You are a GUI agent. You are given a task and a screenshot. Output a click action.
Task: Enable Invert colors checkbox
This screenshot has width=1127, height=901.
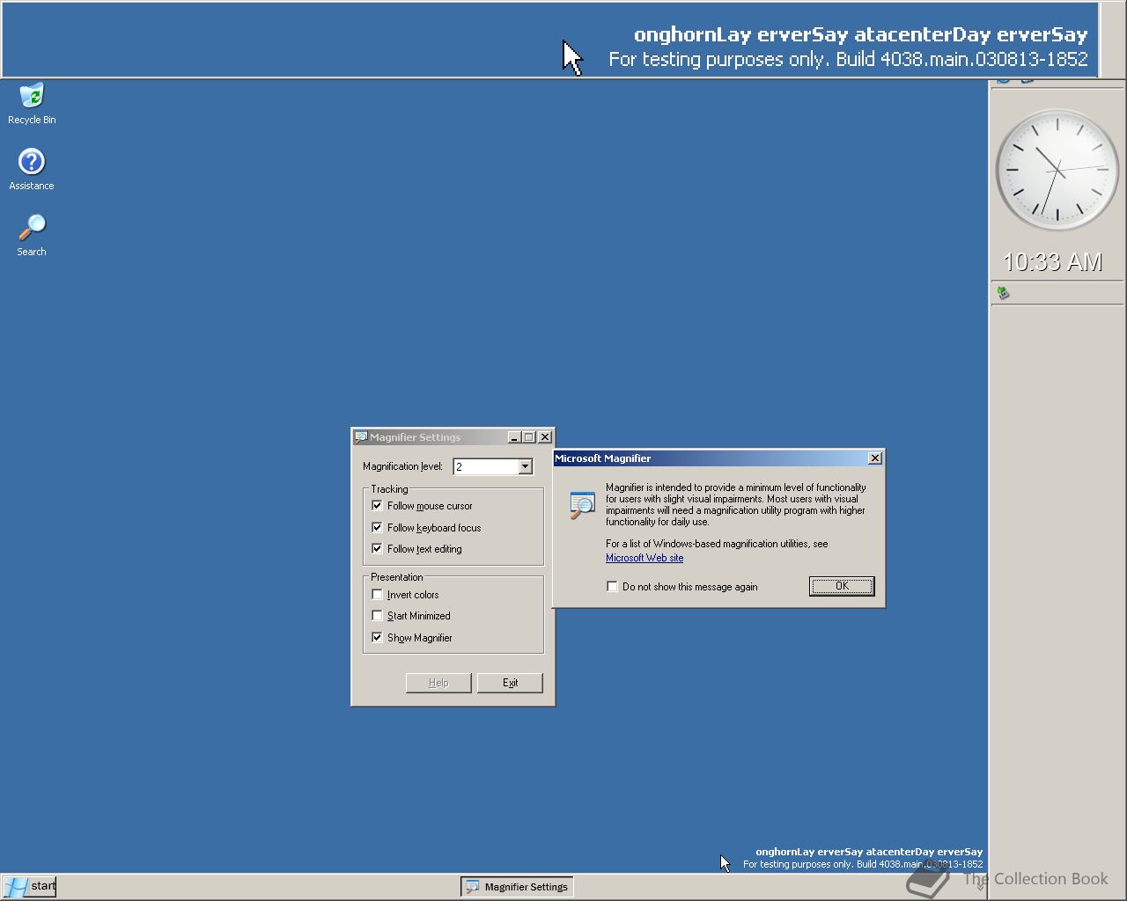pyautogui.click(x=377, y=595)
